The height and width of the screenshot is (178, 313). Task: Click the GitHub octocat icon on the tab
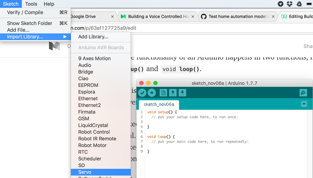tap(204, 16)
